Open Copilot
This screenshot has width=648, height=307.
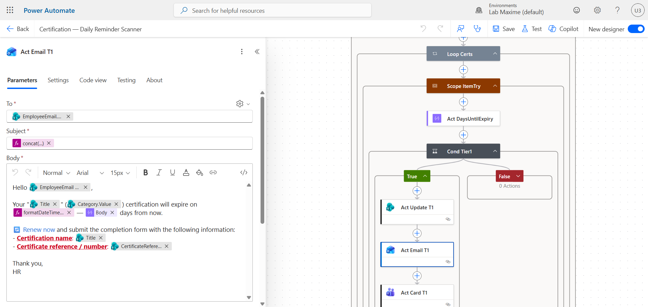[563, 29]
